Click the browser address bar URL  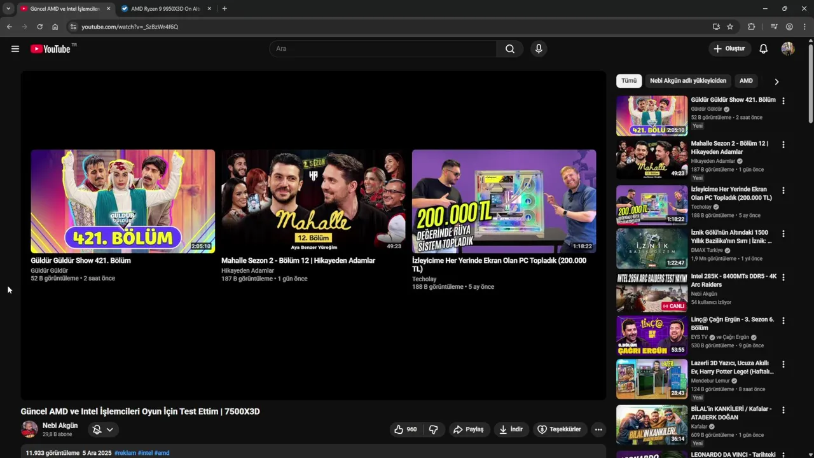tap(130, 27)
